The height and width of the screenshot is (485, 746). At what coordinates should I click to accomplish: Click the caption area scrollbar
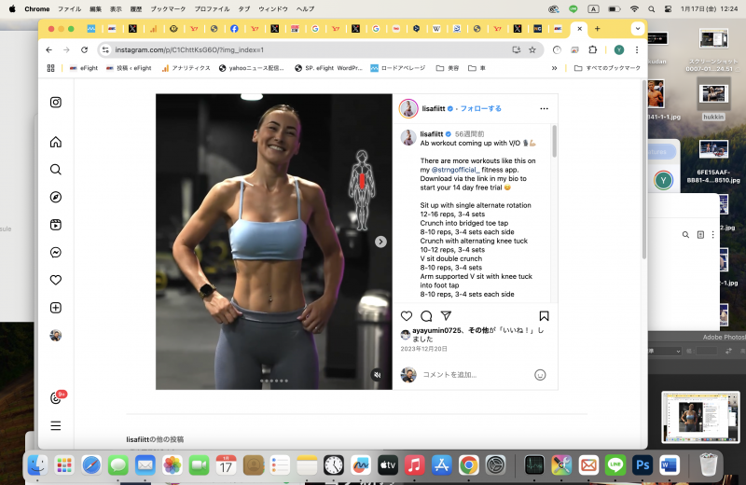[x=554, y=145]
